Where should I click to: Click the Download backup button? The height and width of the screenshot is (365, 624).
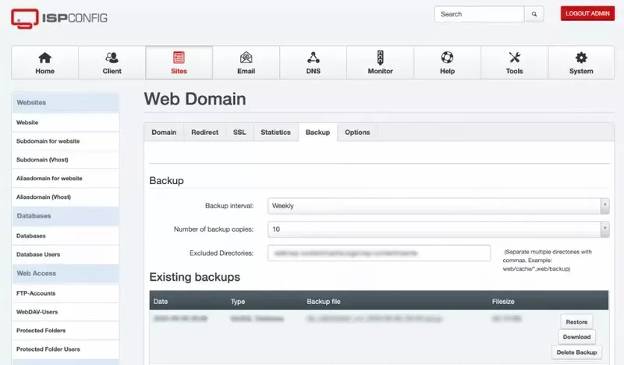coord(576,337)
